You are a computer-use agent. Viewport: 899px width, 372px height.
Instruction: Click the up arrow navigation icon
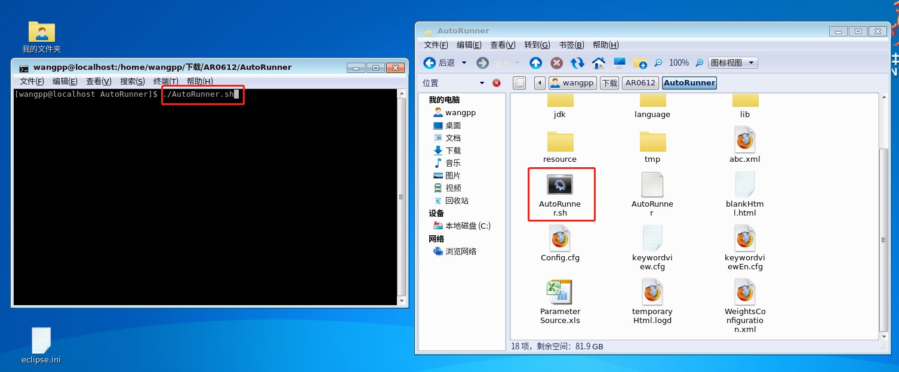(535, 63)
